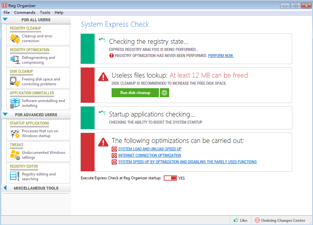The width and height of the screenshot is (313, 225).
Task: Click the globe icon beside Run disk cleanup
Action: point(164,93)
